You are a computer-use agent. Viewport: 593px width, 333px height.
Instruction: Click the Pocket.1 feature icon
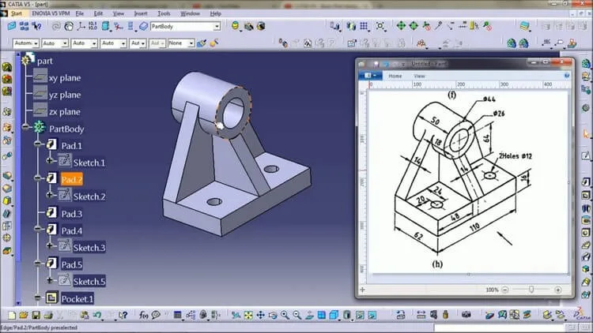coord(51,298)
